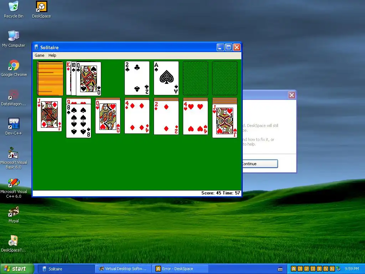Viewport: 365px width, 274px height.
Task: Click the Start button
Action: [17, 269]
